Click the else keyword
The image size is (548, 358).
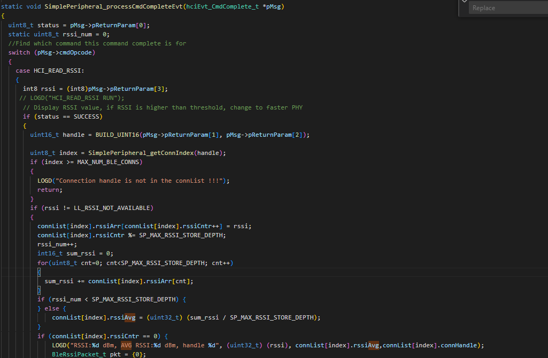click(x=52, y=308)
